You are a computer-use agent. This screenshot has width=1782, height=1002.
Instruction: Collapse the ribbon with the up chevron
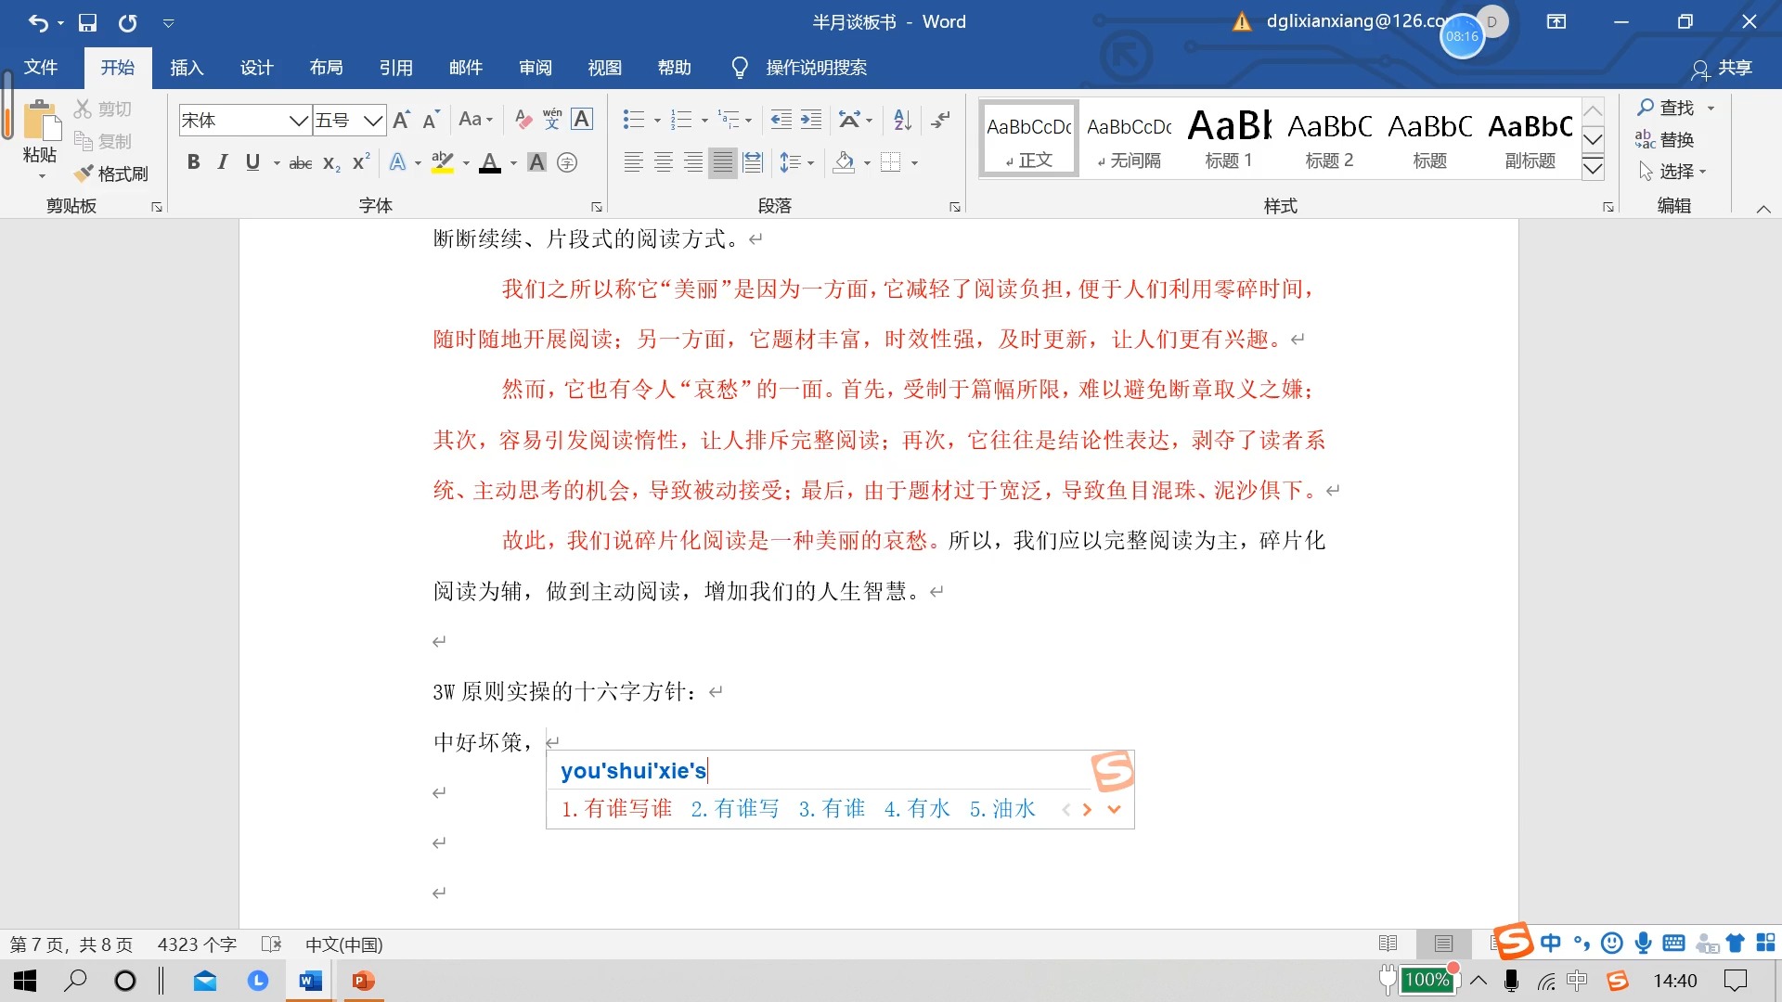(1763, 209)
